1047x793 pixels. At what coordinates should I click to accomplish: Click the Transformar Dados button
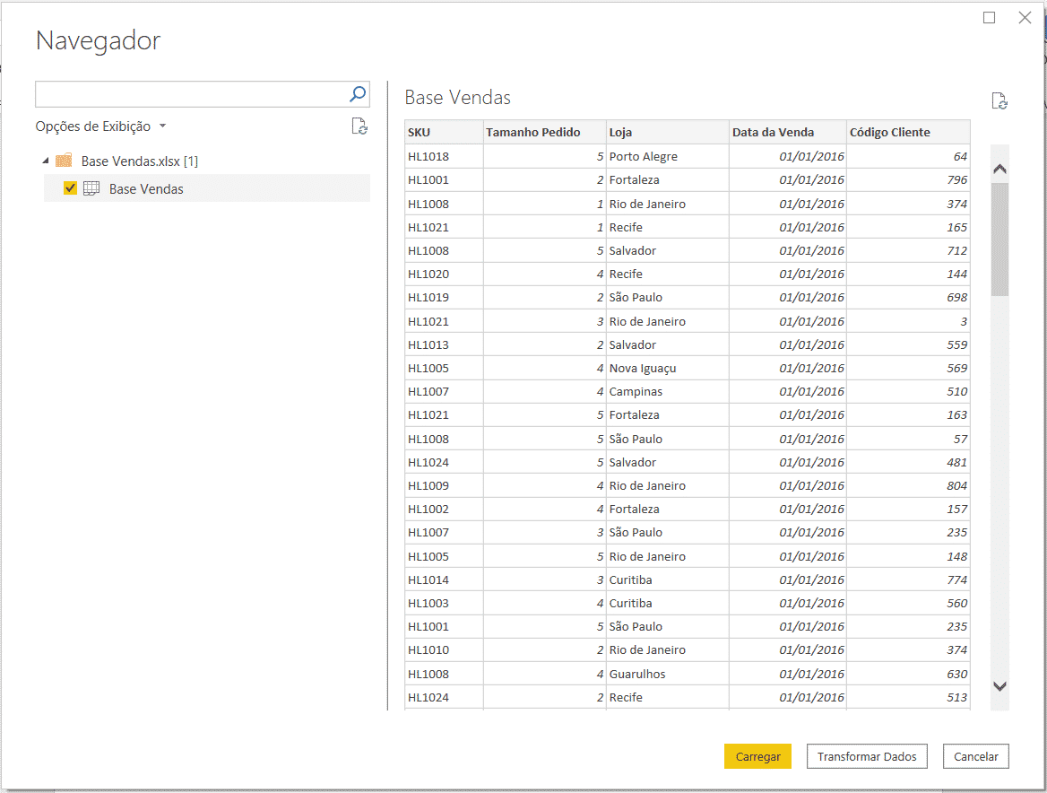867,756
